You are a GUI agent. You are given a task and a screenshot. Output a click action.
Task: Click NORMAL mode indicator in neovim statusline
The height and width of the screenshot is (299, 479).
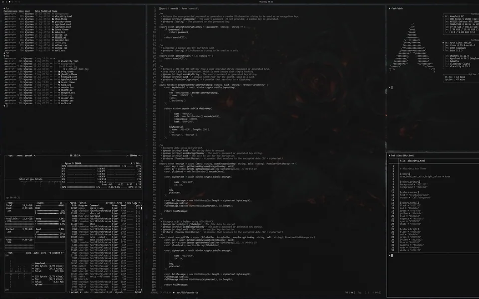click(154, 293)
